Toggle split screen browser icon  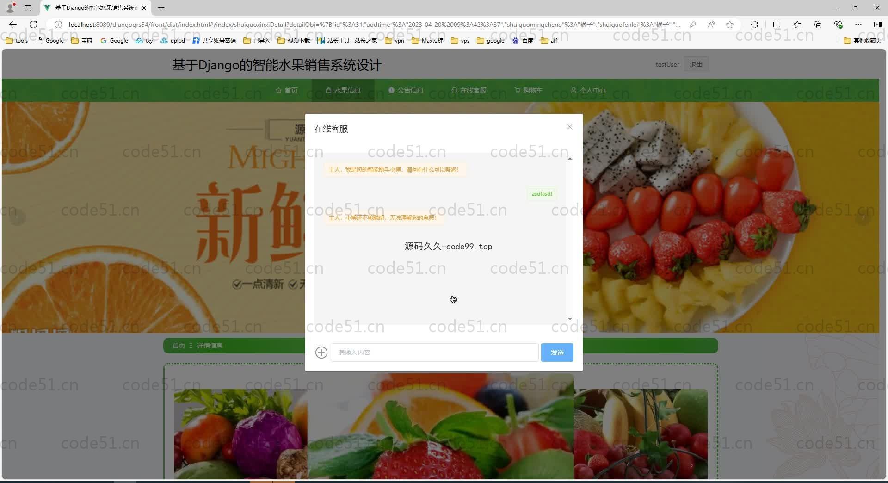click(x=777, y=25)
